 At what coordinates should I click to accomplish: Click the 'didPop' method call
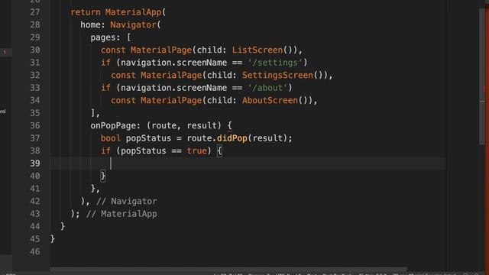click(x=232, y=137)
